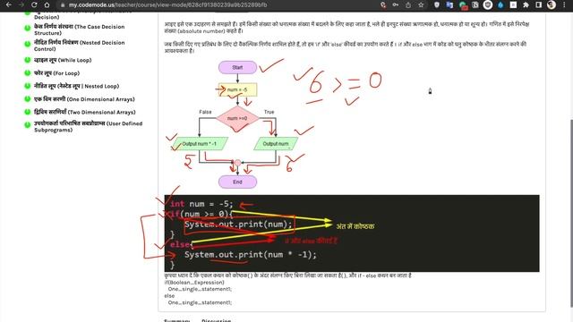Screen dimensions: 573x322
Task: Click green circle beside One Dimensional Arrays
Action: pyautogui.click(x=28, y=99)
